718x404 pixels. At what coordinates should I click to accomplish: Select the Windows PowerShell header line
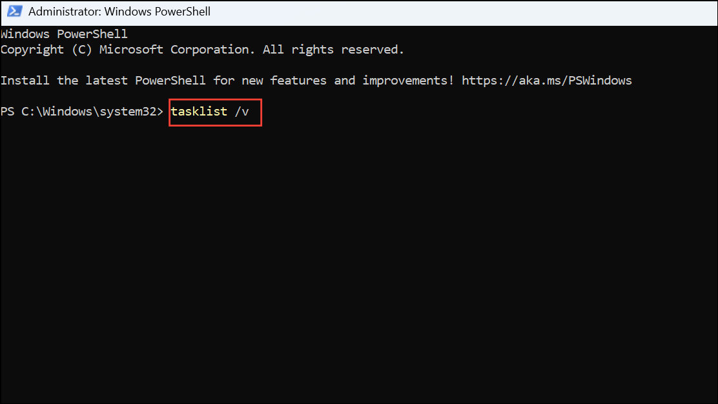pyautogui.click(x=63, y=34)
